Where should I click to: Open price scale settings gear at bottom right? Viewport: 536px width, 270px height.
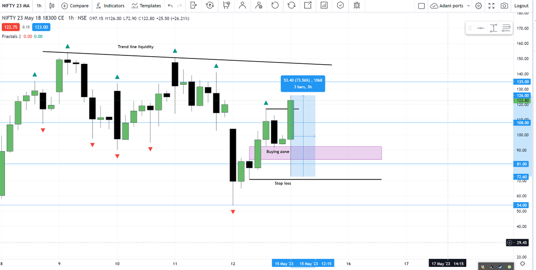522,264
